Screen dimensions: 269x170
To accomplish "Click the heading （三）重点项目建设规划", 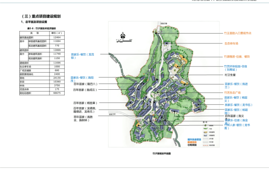I will click(x=41, y=17).
